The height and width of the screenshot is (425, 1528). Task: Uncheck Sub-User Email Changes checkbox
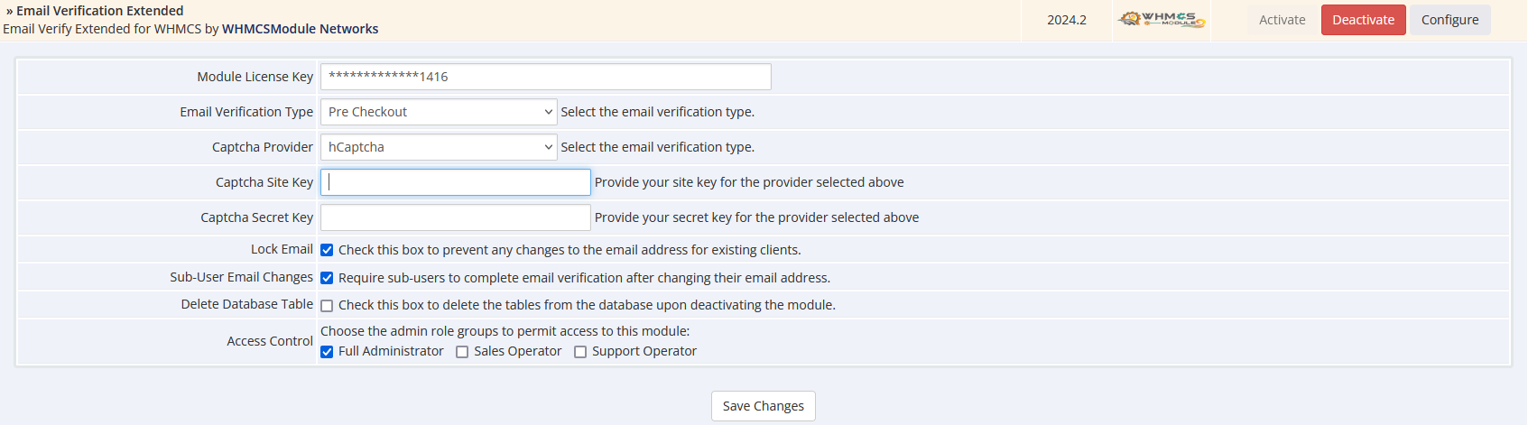327,278
